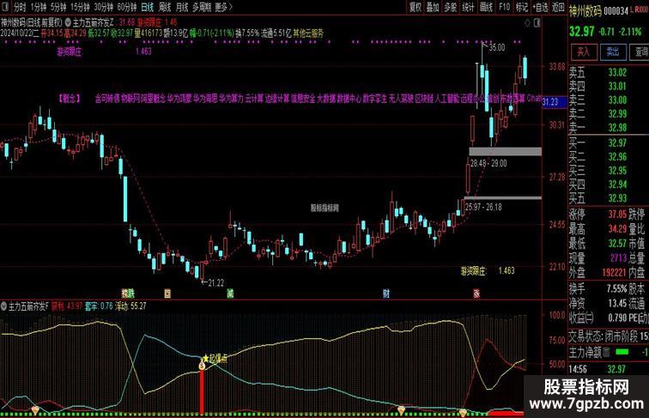Click the 35.00 high price label
The image size is (649, 418).
pos(497,47)
